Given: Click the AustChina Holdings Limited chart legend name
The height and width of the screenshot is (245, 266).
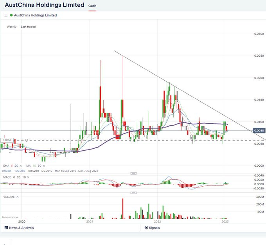Looking at the screenshot, I should click(x=35, y=15).
